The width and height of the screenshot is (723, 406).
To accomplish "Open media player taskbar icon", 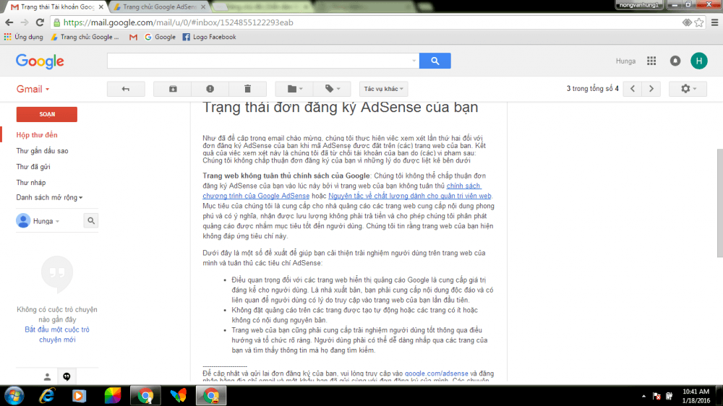I will (x=79, y=396).
